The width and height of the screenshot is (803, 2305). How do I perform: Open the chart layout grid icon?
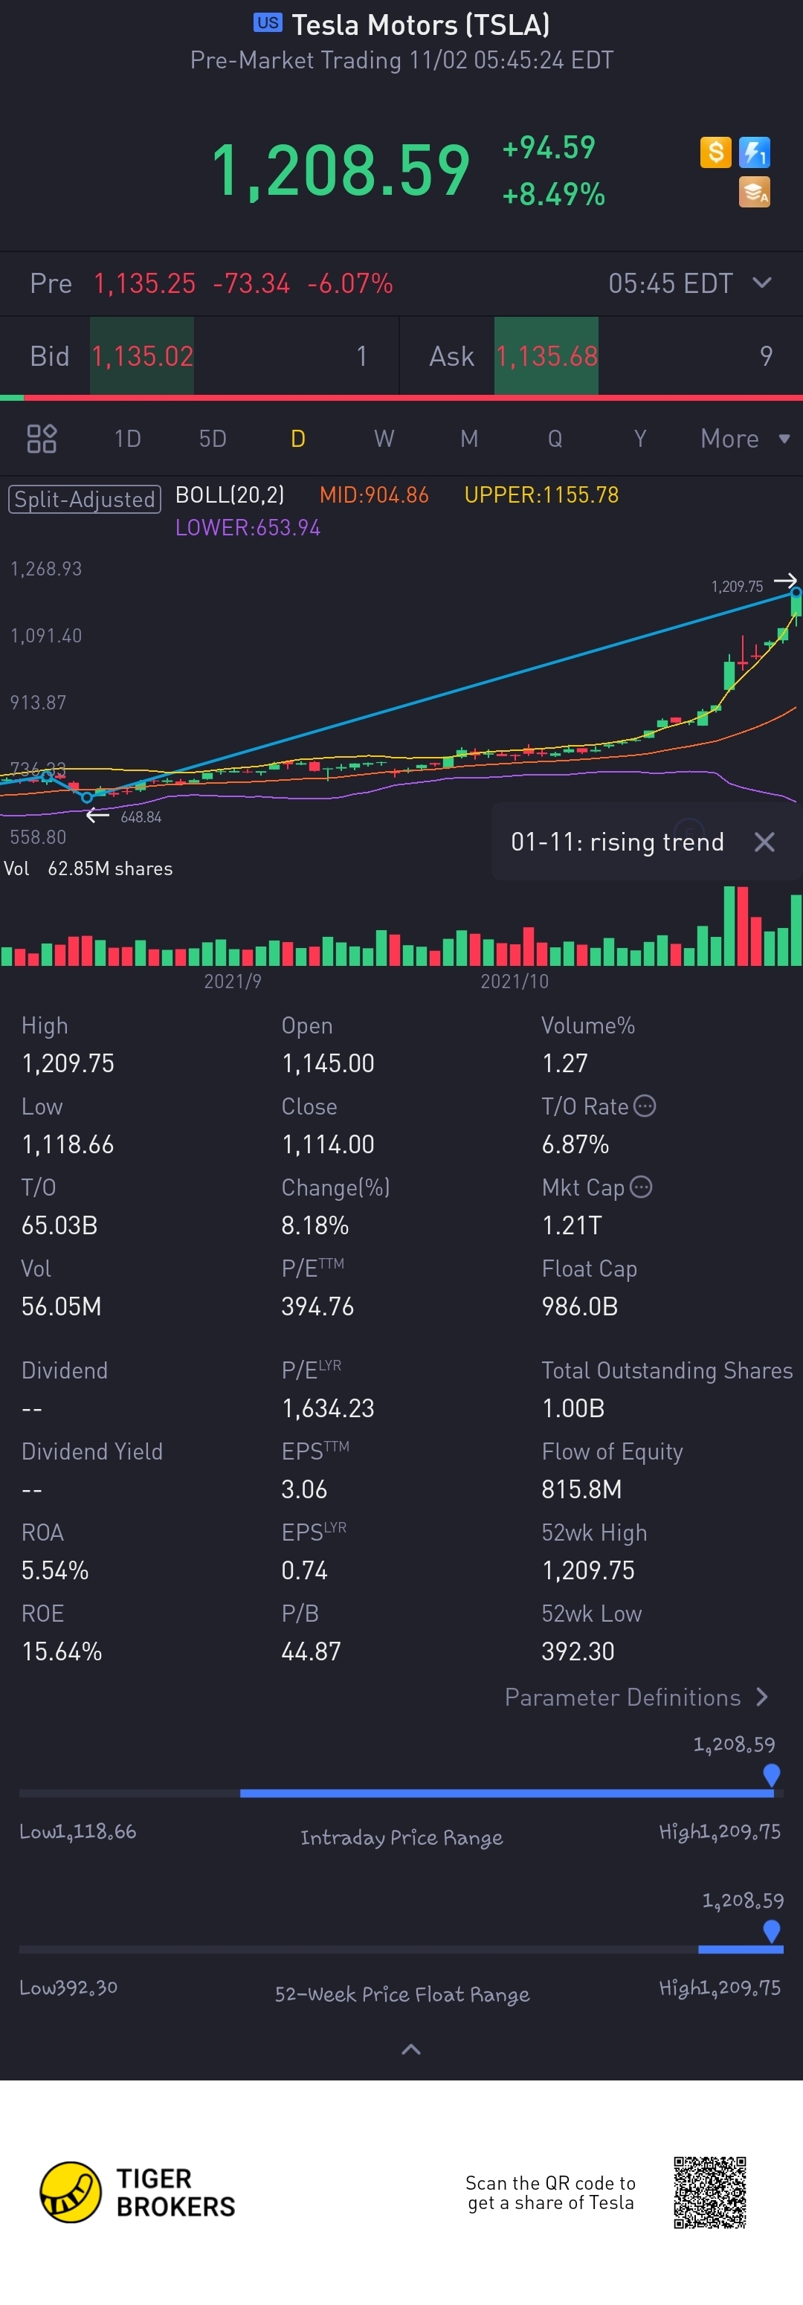pyautogui.click(x=42, y=439)
